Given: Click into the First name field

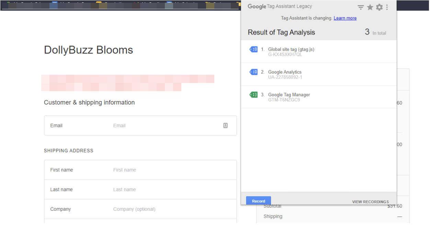Looking at the screenshot, I should point(172,170).
